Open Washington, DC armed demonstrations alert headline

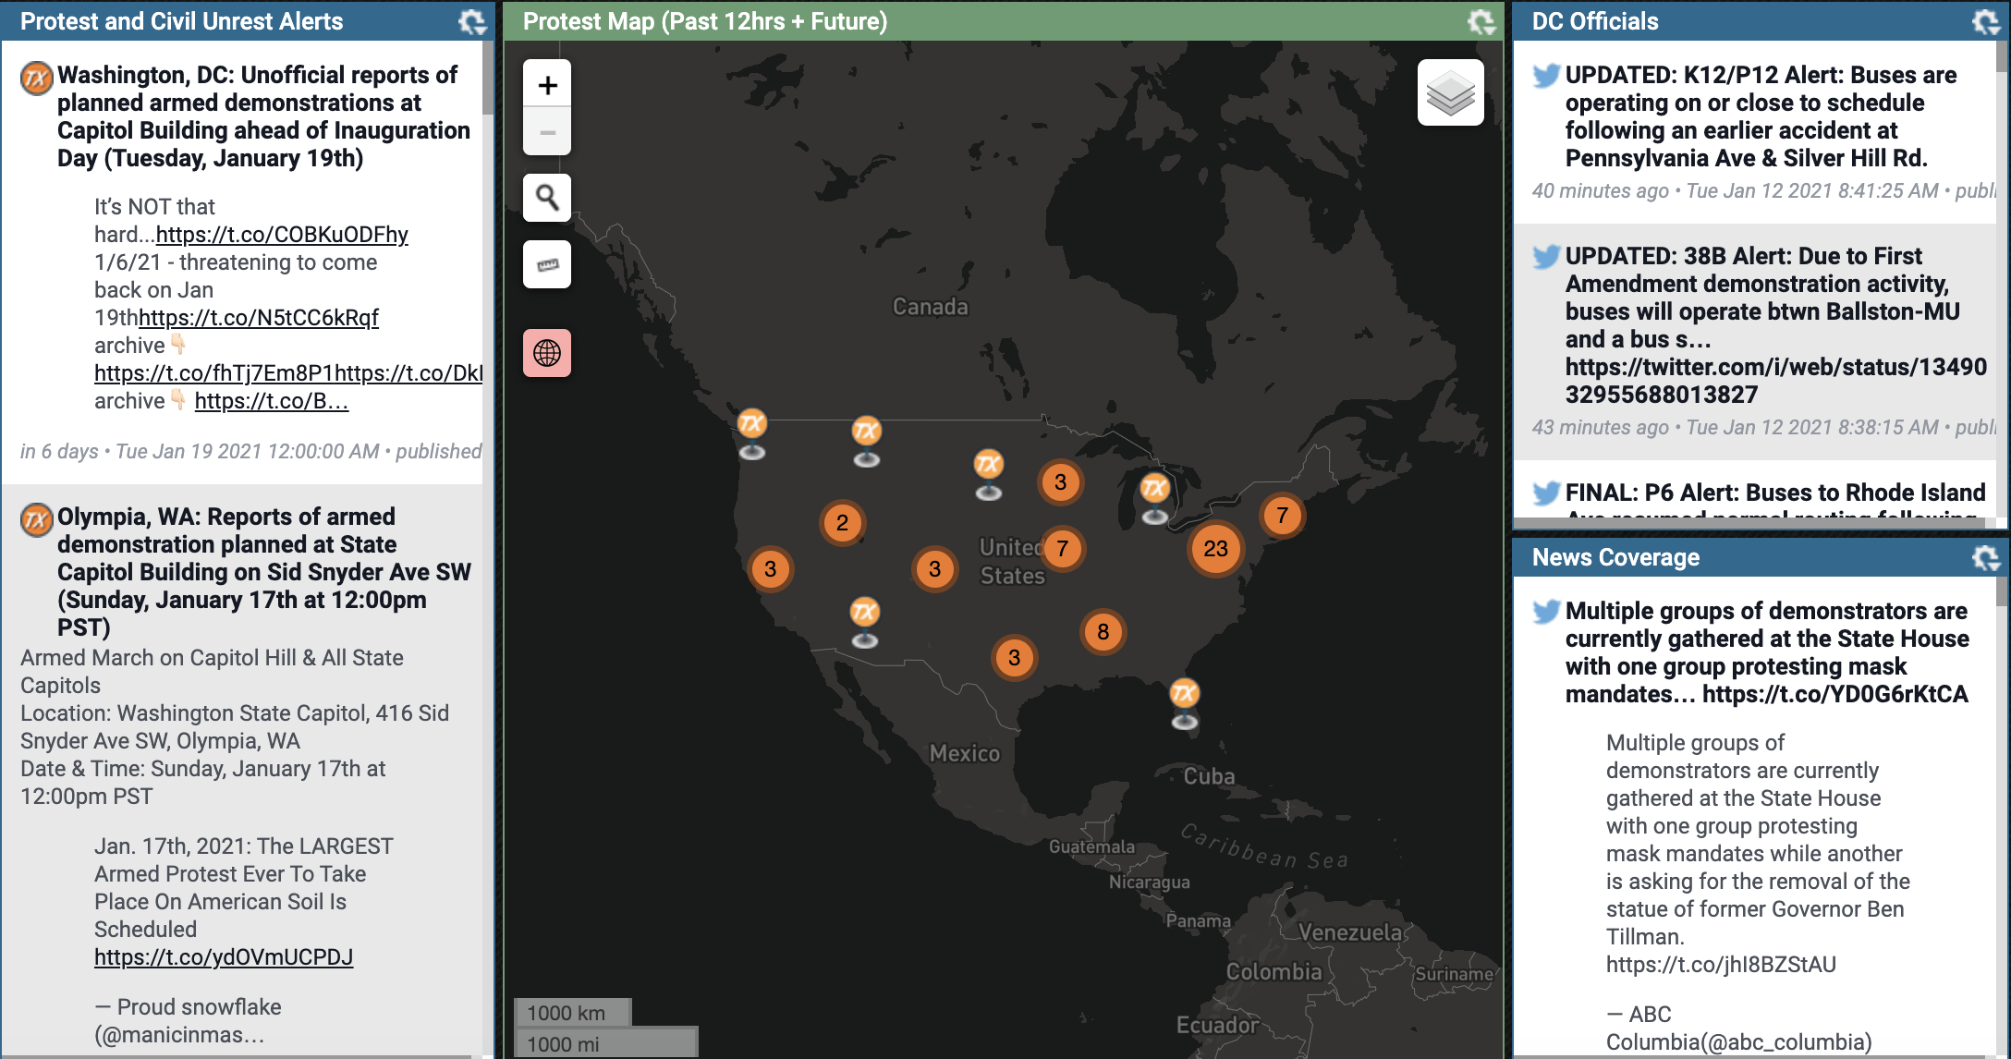(263, 116)
